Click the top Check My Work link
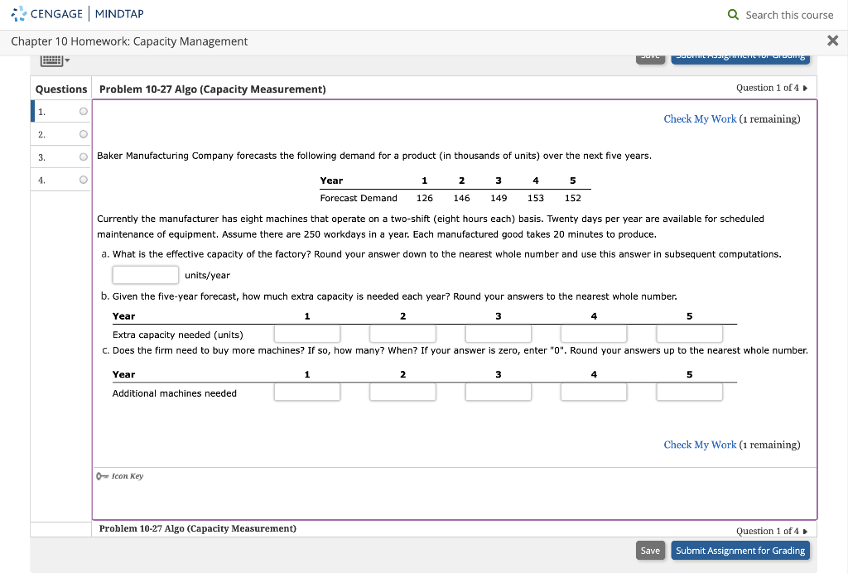848x578 pixels. [x=700, y=118]
